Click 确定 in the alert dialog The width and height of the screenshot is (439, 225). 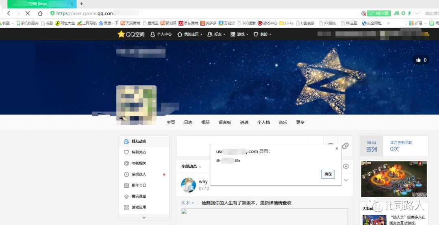[328, 174]
